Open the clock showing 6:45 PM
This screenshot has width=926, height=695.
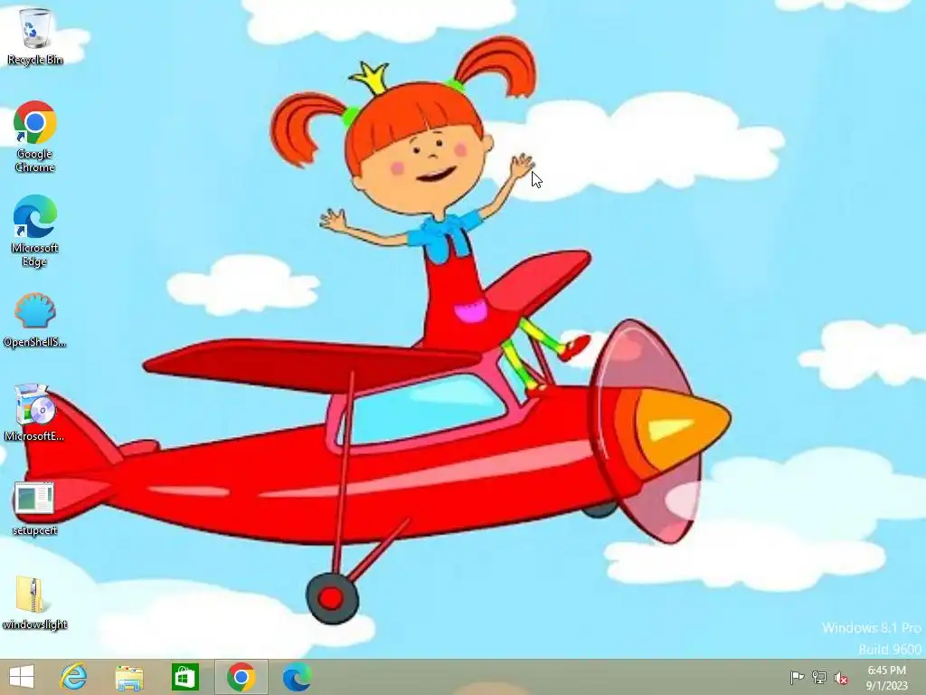(886, 678)
